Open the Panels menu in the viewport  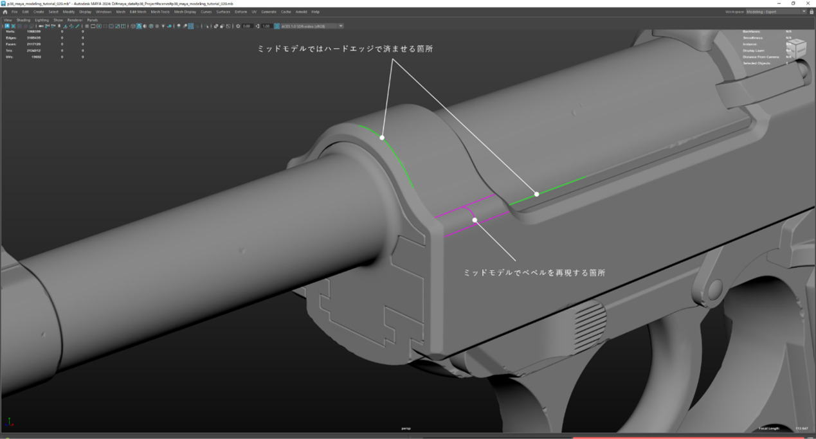click(93, 20)
